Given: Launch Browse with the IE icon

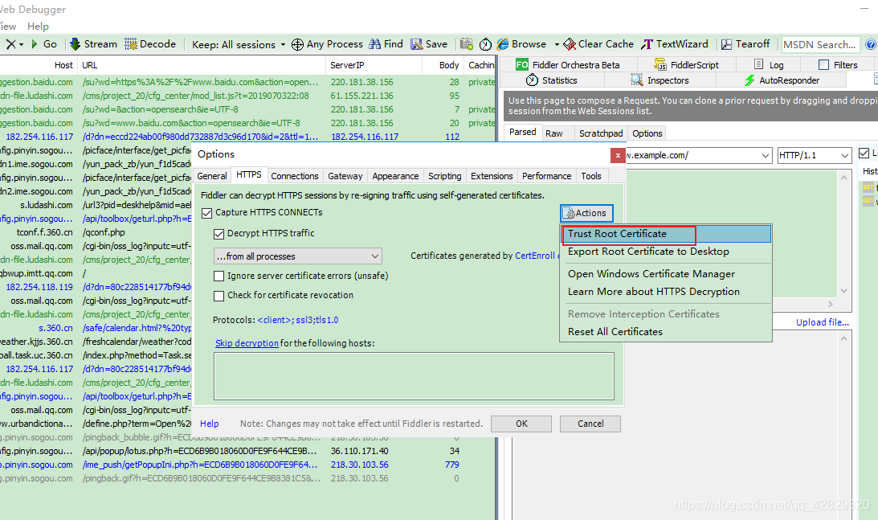Looking at the screenshot, I should (x=521, y=43).
